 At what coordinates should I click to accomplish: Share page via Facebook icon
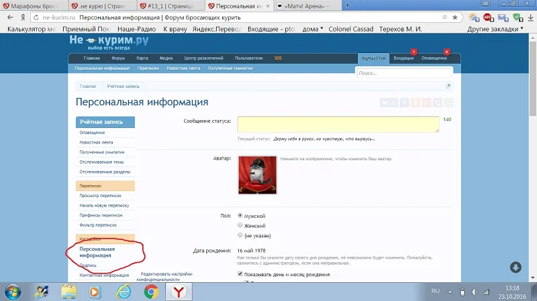(x=405, y=103)
